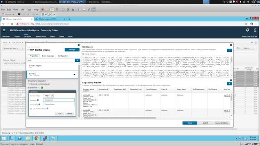Click the Log Activity Preview help icon
The image size is (260, 146).
pyautogui.click(x=231, y=80)
